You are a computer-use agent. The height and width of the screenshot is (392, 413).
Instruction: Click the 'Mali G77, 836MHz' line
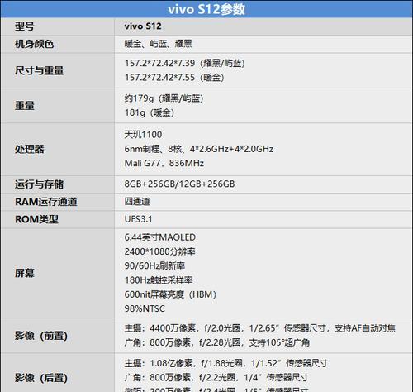click(164, 163)
